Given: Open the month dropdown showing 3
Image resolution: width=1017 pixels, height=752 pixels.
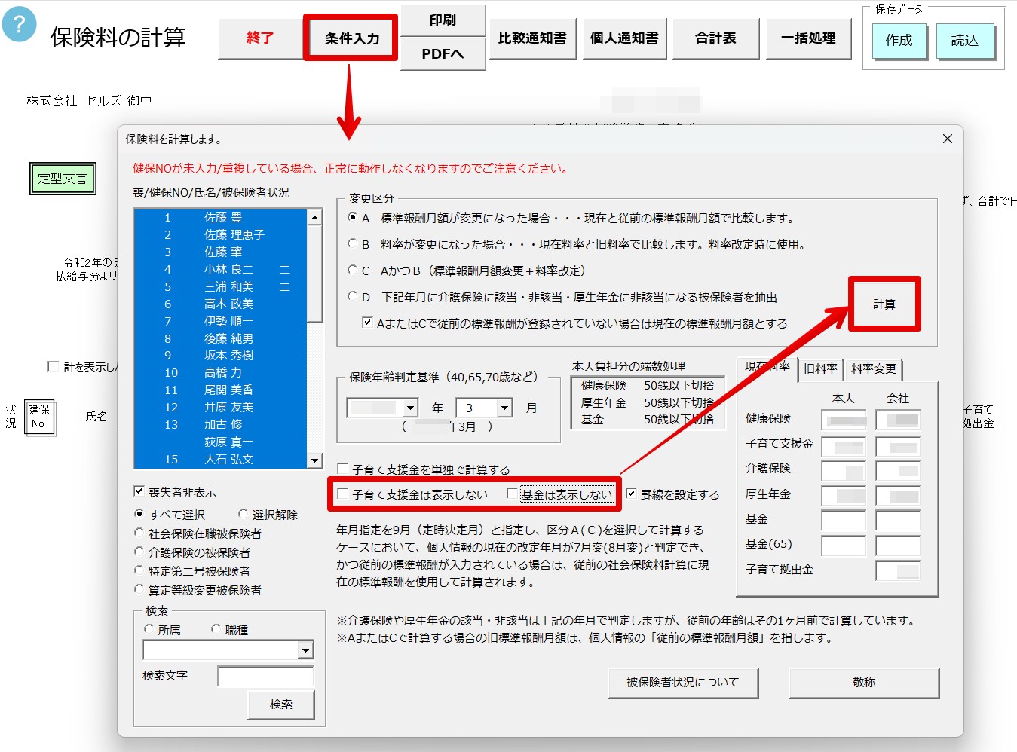Looking at the screenshot, I should click(x=505, y=408).
